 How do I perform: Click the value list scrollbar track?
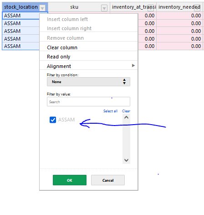tap(126, 139)
